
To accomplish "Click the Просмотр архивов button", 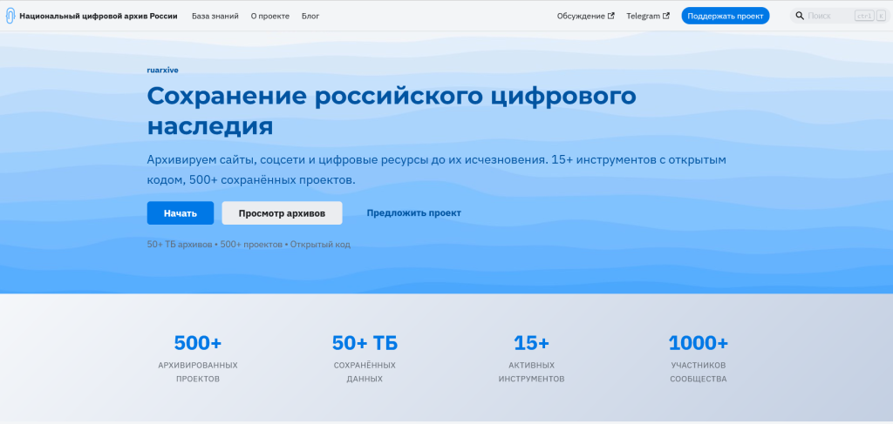I will pos(282,213).
